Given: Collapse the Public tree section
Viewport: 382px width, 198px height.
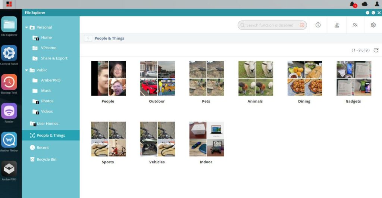Looking at the screenshot, I should 26,70.
